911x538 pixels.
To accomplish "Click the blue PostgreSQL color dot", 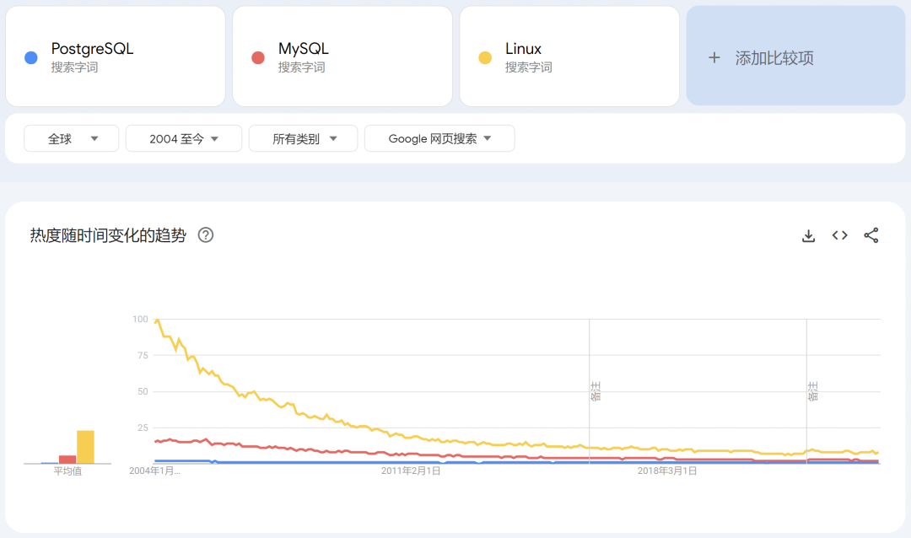I will [31, 57].
